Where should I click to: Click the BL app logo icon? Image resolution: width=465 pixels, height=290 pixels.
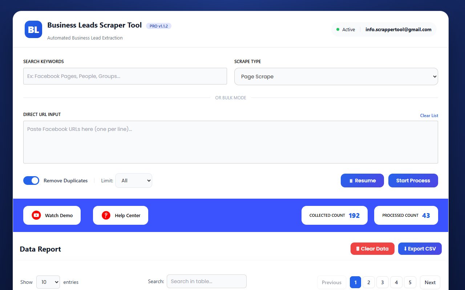[33, 29]
